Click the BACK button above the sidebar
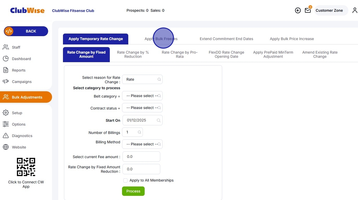Screen dimensions: 358x200 point(26,31)
